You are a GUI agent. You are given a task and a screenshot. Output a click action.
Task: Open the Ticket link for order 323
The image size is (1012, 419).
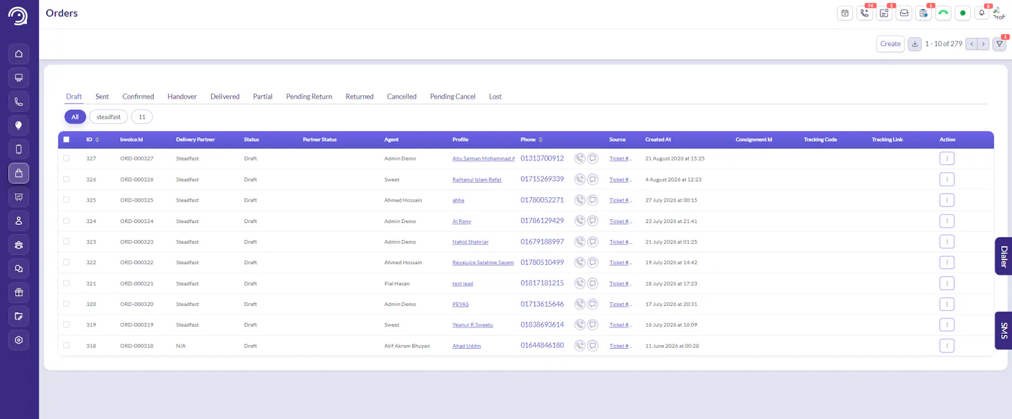pyautogui.click(x=620, y=242)
